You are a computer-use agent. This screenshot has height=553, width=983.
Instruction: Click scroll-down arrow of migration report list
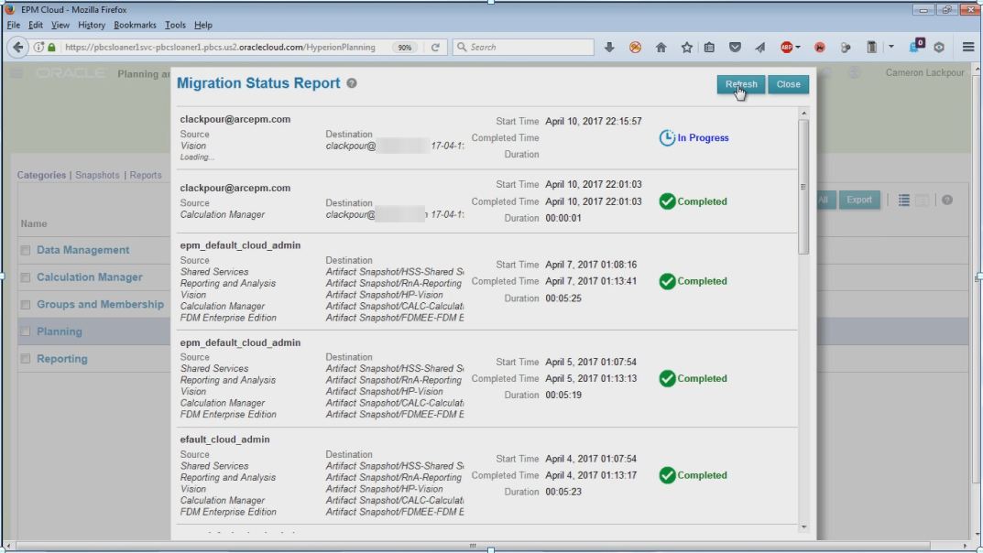coord(803,526)
